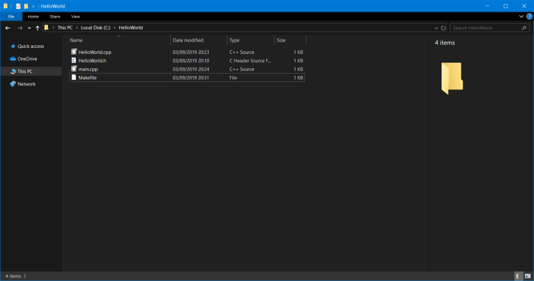Screen dimensions: 534x281
Task: Click the address bar folder icon
Action: click(47, 27)
